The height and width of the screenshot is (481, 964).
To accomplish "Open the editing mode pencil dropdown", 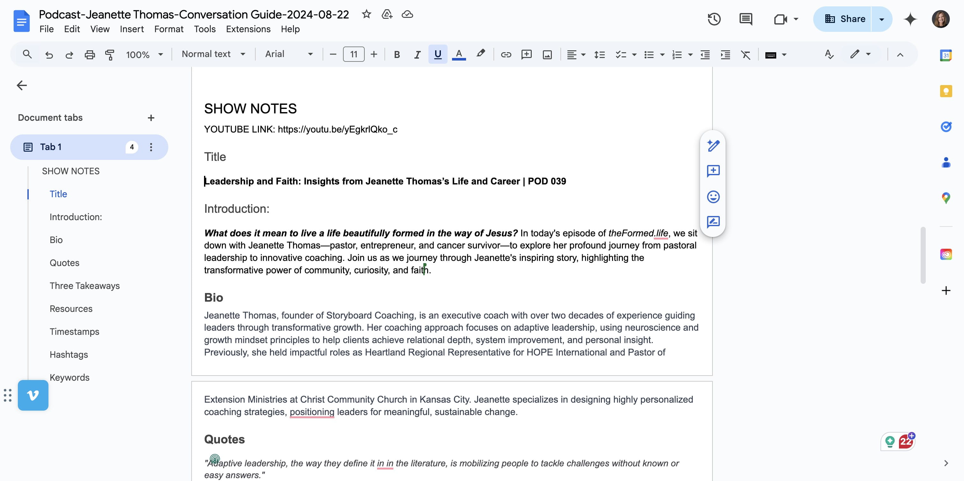I will tap(860, 54).
